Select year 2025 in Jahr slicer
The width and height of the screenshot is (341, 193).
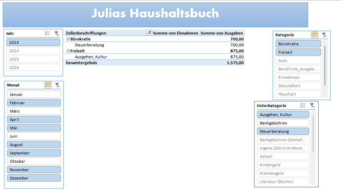coord(33,59)
